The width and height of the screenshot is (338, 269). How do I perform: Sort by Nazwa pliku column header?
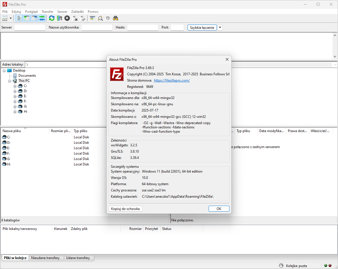tap(25, 131)
